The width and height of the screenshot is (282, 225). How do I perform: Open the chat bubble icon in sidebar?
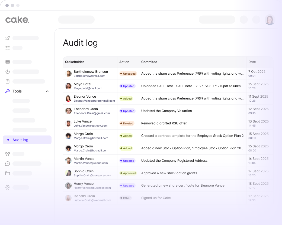7,163
